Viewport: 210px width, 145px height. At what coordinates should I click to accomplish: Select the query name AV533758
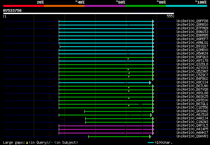pyautogui.click(x=12, y=10)
